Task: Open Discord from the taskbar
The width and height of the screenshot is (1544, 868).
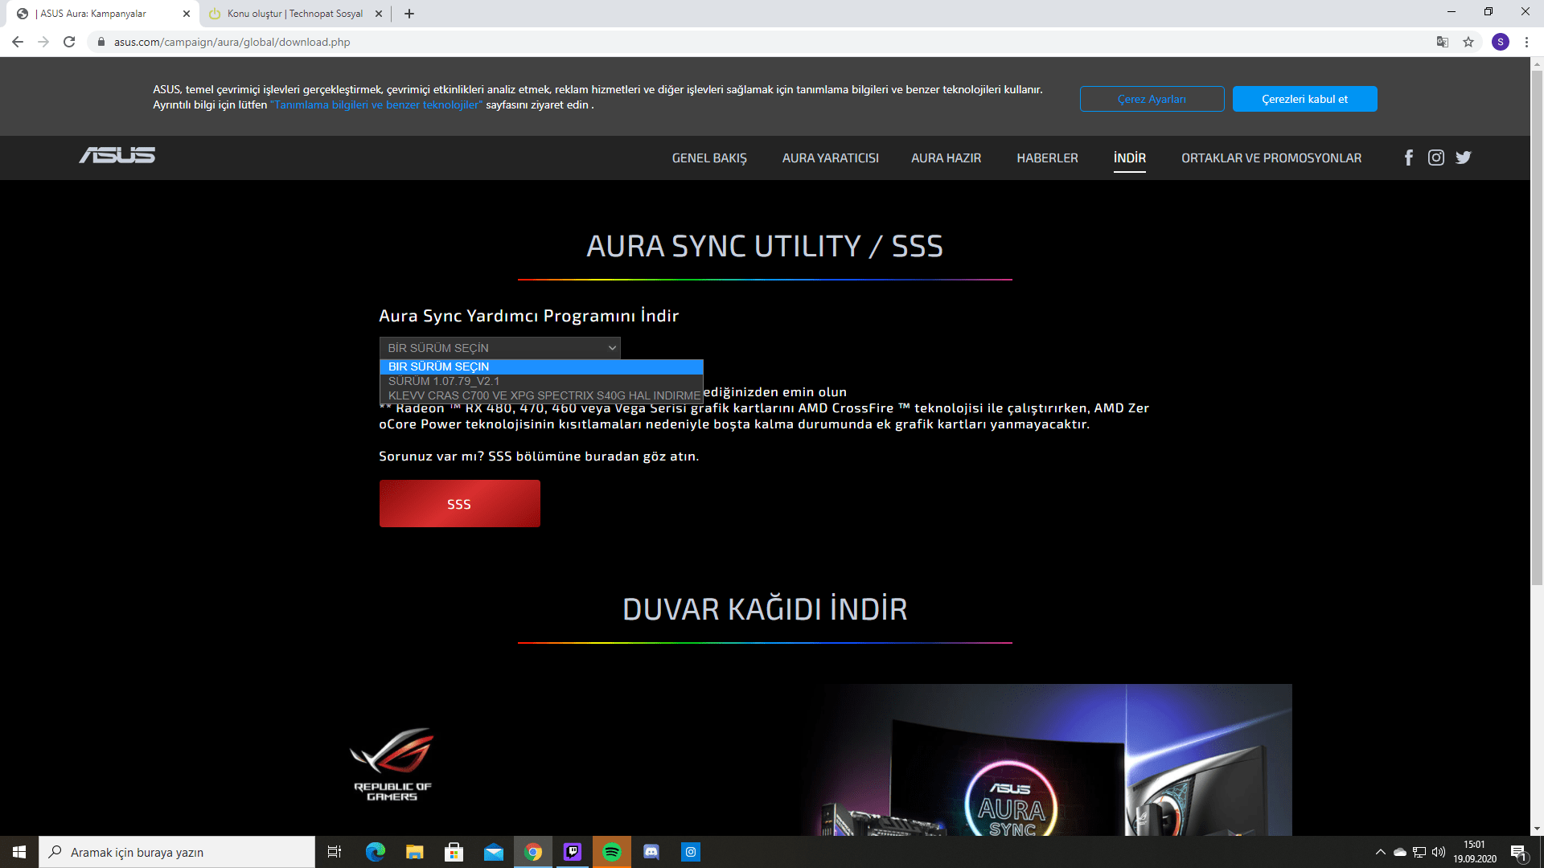Action: [x=651, y=851]
